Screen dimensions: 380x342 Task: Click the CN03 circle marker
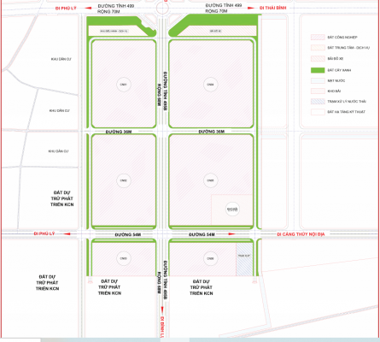[x=123, y=258]
